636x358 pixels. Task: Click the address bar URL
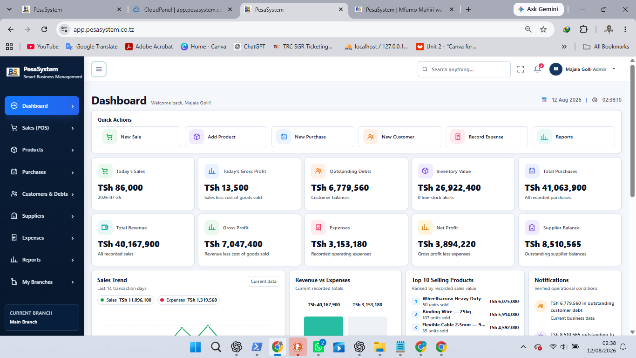point(104,29)
